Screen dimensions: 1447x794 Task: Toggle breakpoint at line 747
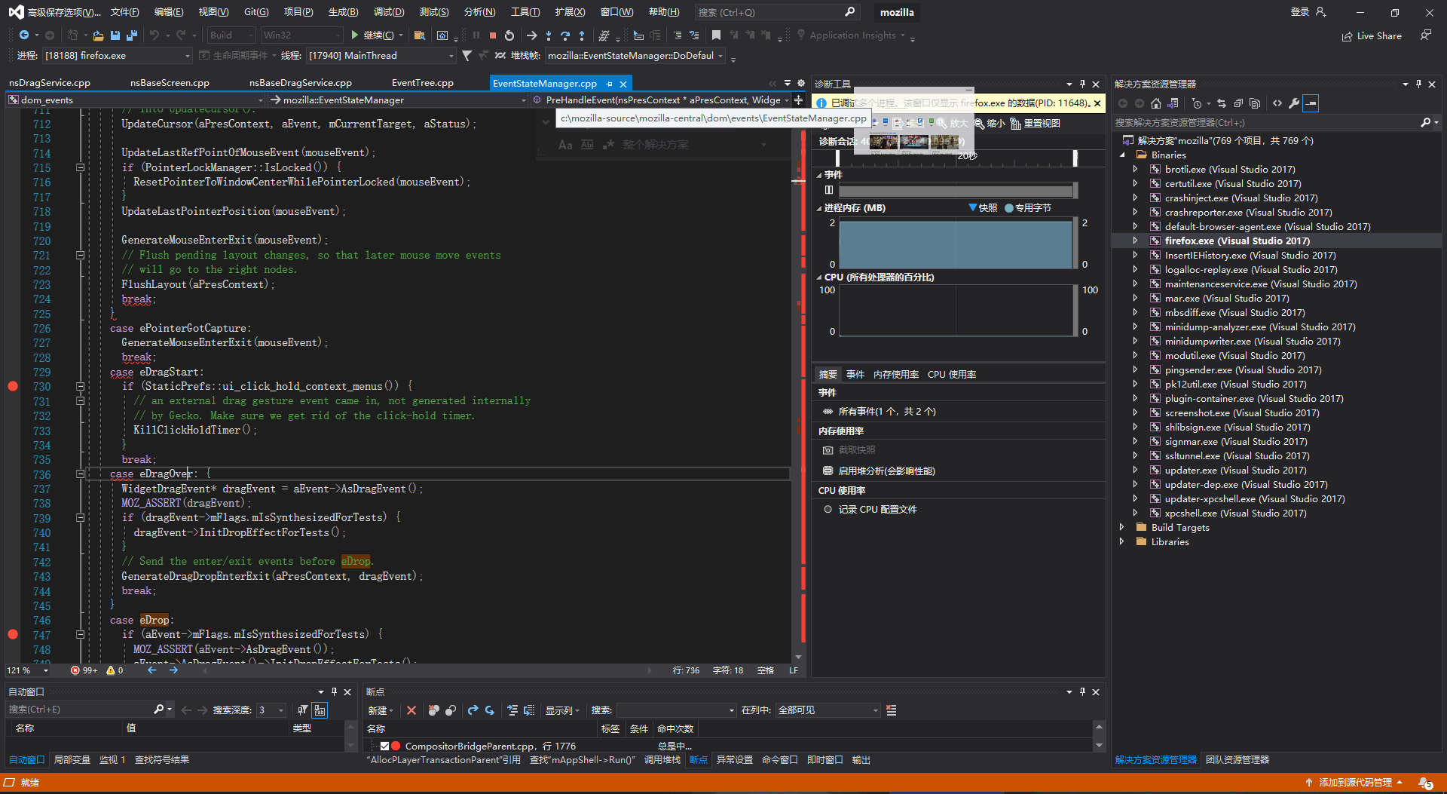13,634
